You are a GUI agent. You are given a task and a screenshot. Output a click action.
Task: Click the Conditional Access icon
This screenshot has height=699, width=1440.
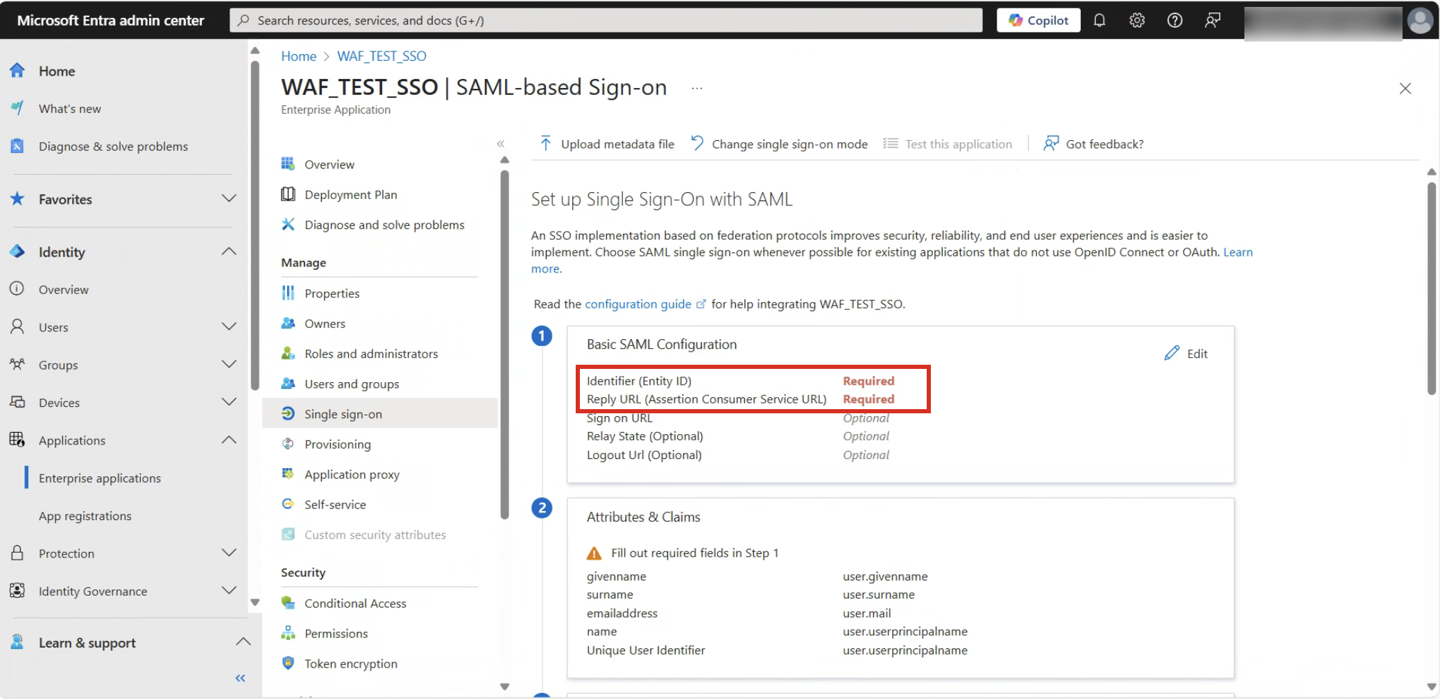pos(288,603)
